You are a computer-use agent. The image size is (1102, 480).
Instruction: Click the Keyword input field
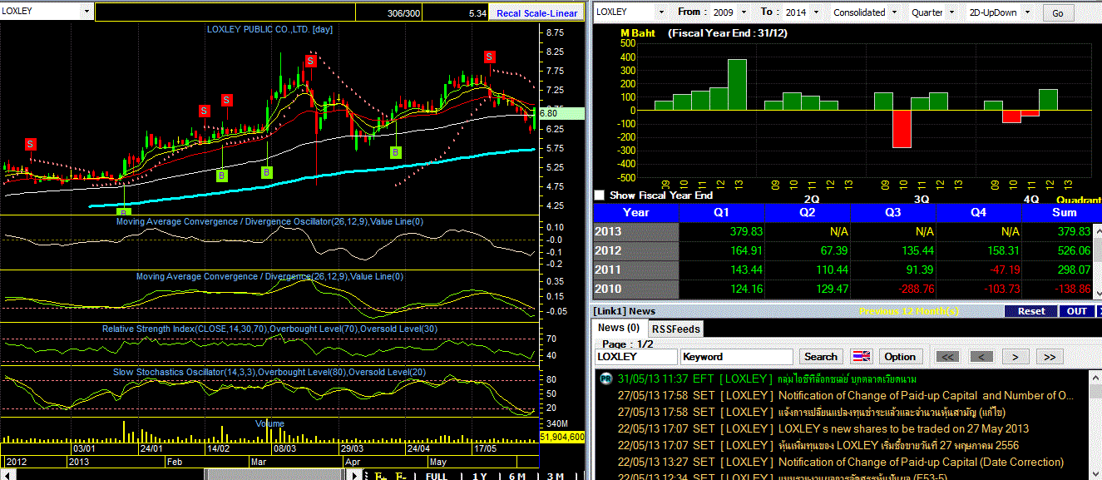pyautogui.click(x=736, y=357)
